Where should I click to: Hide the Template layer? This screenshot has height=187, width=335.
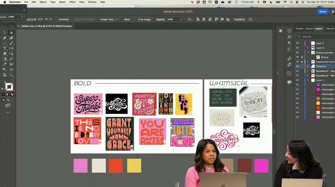[297, 66]
